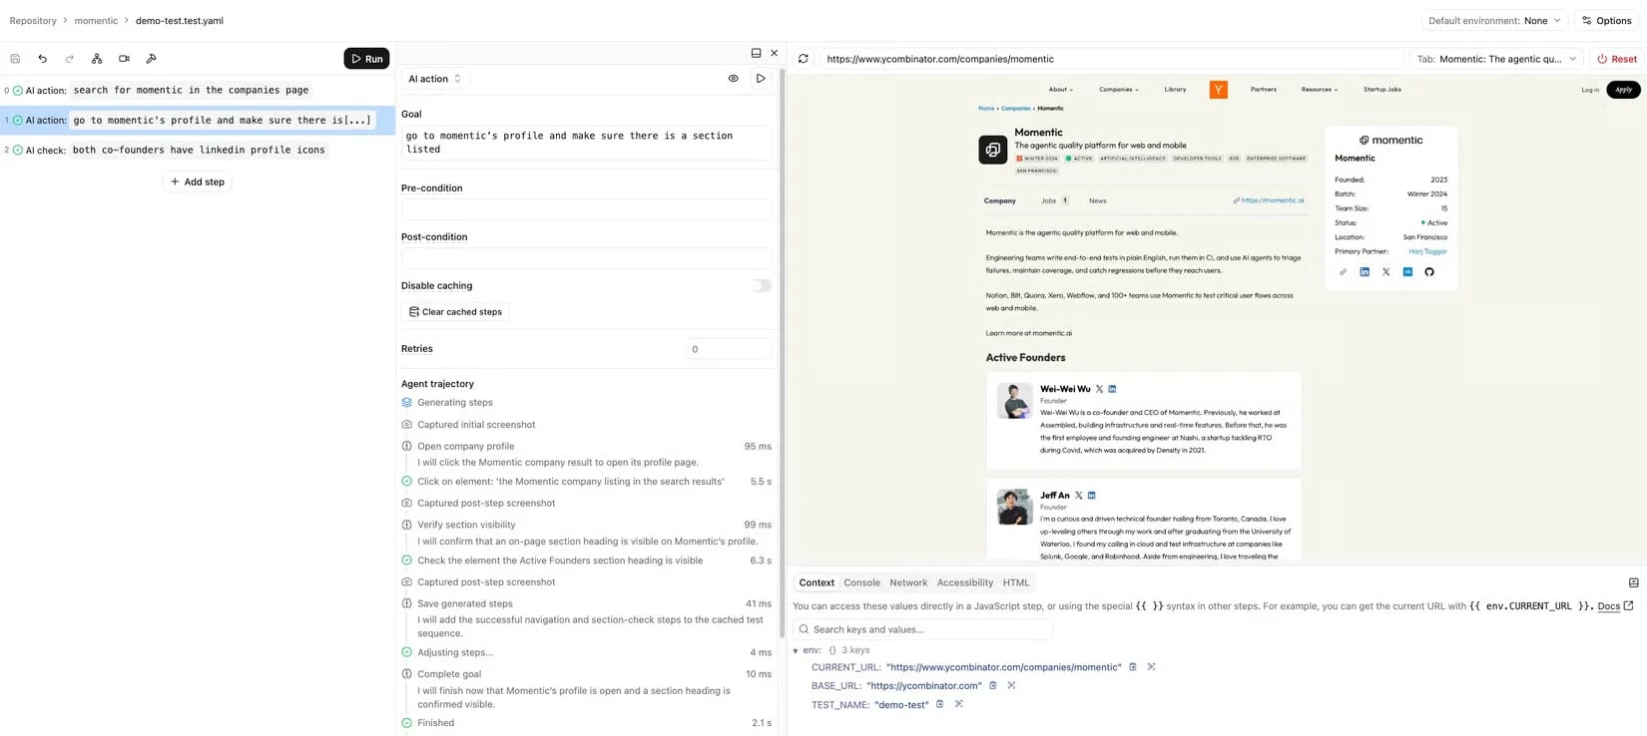Click the undo arrow icon

42,59
